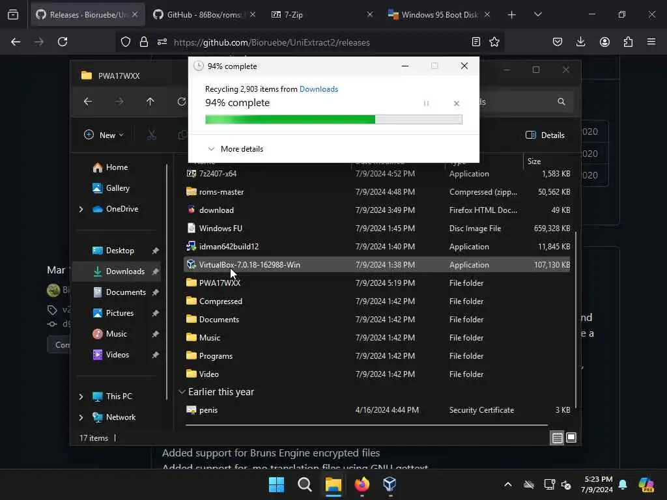Expand the OneDrive tree node
The width and height of the screenshot is (667, 500).
(x=81, y=209)
